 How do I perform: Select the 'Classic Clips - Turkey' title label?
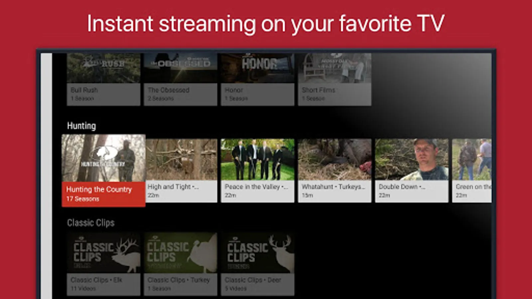click(179, 280)
